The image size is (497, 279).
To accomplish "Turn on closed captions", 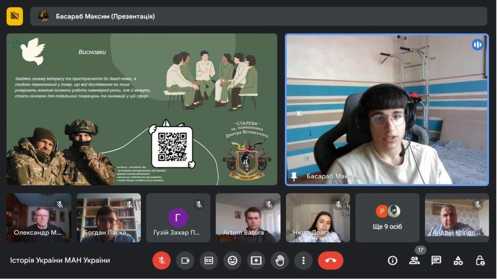I will coord(209,261).
